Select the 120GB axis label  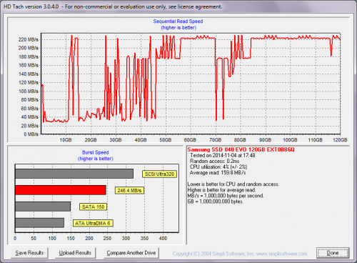point(340,140)
